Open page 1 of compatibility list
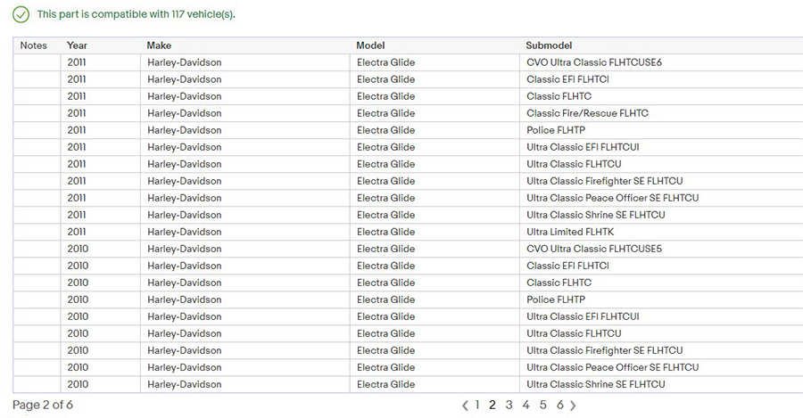 click(476, 405)
